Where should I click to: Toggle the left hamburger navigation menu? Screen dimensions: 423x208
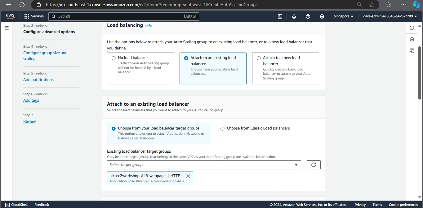point(7,28)
